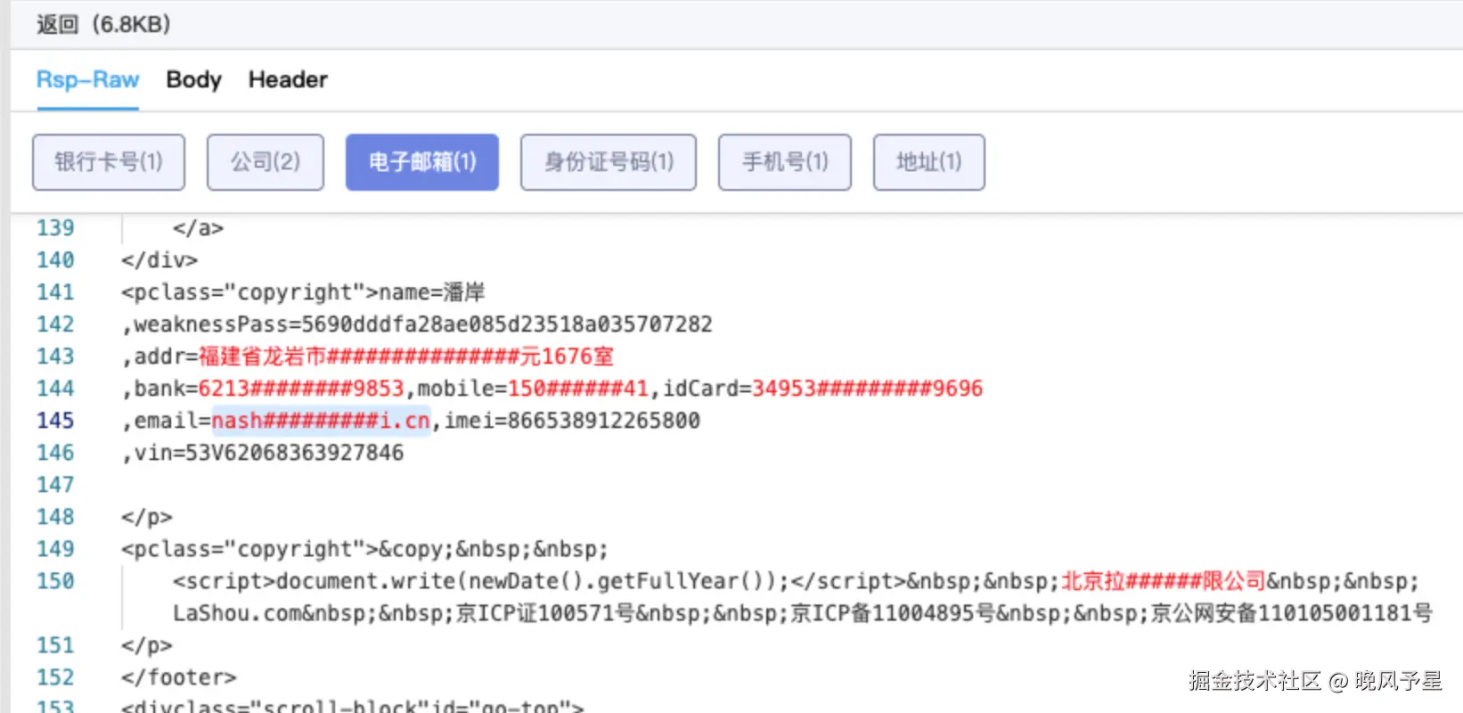The width and height of the screenshot is (1463, 713).
Task: Click the masked mobile 150######41
Action: [x=578, y=389]
